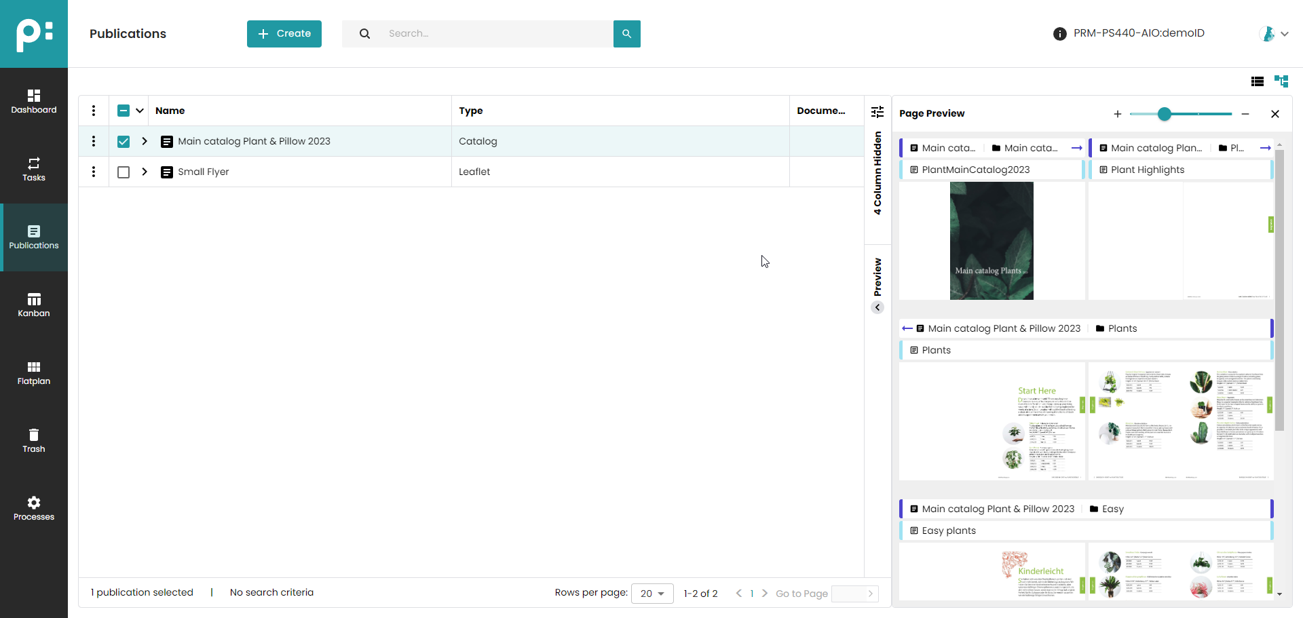Toggle the select-all header checkbox

[124, 111]
